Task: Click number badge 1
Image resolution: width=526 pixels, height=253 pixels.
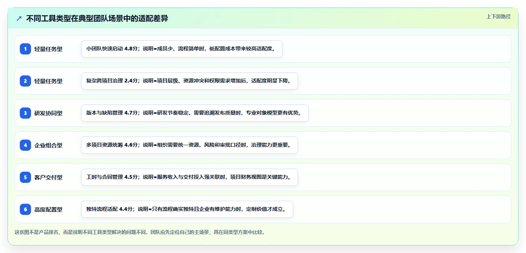Action: (25, 49)
